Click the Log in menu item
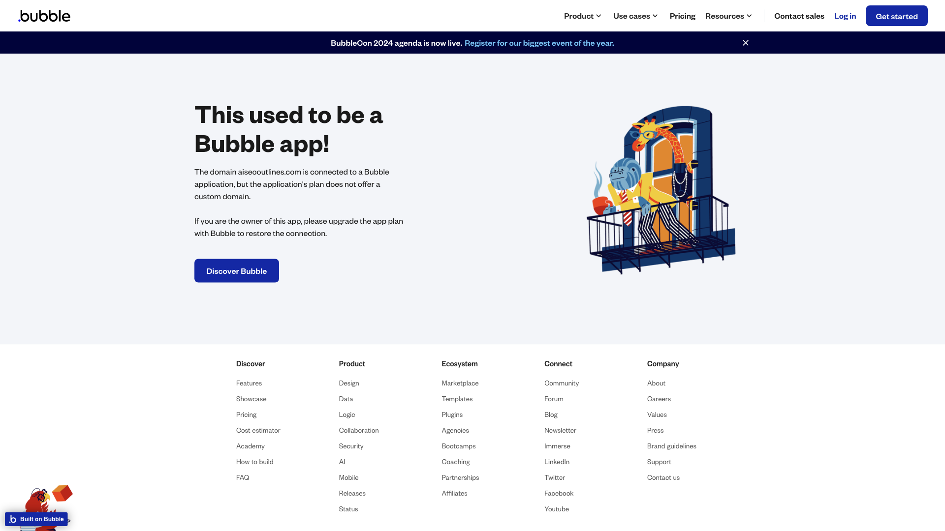This screenshot has width=945, height=531. click(845, 16)
